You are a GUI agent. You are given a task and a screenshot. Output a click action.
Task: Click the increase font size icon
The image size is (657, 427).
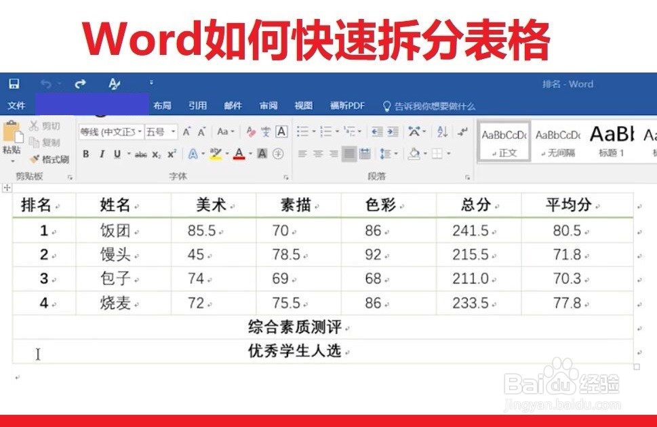187,132
